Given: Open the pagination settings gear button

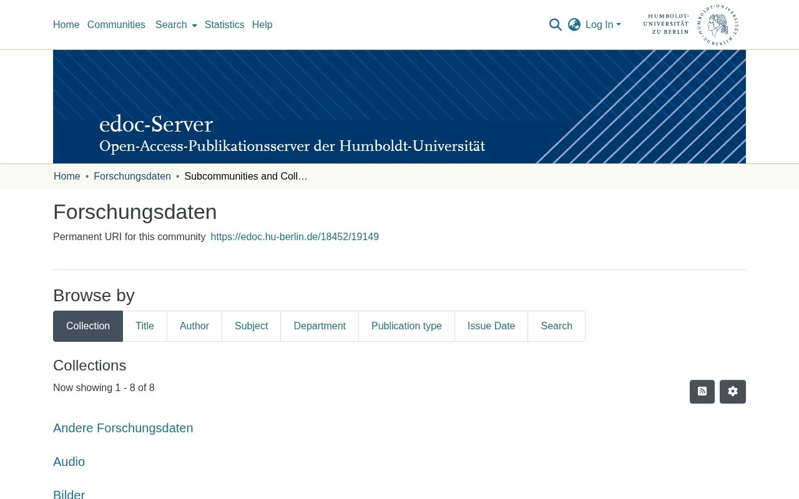Looking at the screenshot, I should pos(733,392).
